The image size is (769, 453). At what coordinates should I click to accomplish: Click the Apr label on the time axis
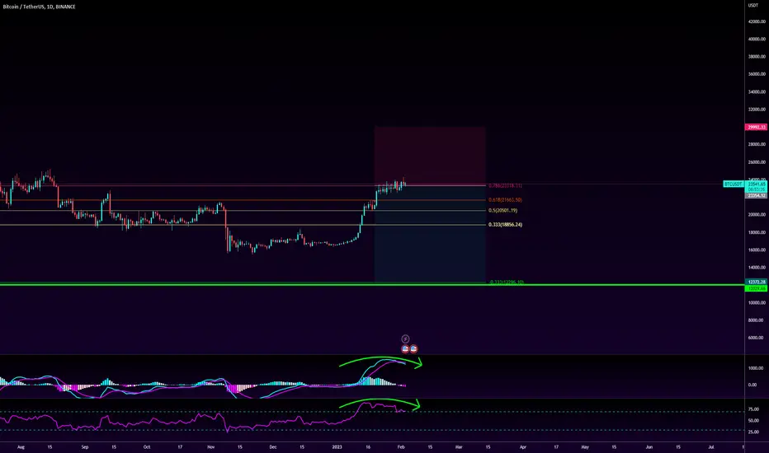coord(523,447)
